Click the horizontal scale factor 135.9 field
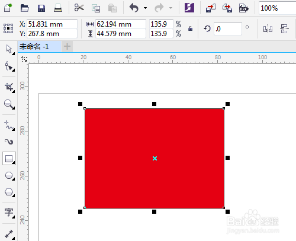Viewport: 296px width, 241px height. tap(161, 24)
